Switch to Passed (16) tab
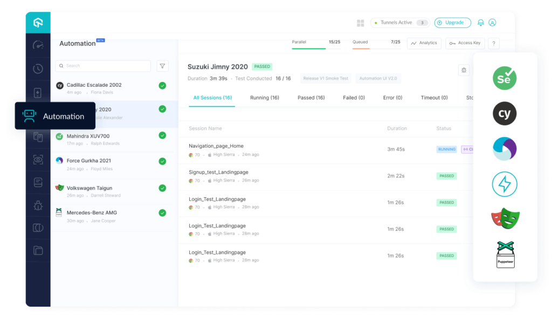The width and height of the screenshot is (552, 319). pyautogui.click(x=311, y=98)
